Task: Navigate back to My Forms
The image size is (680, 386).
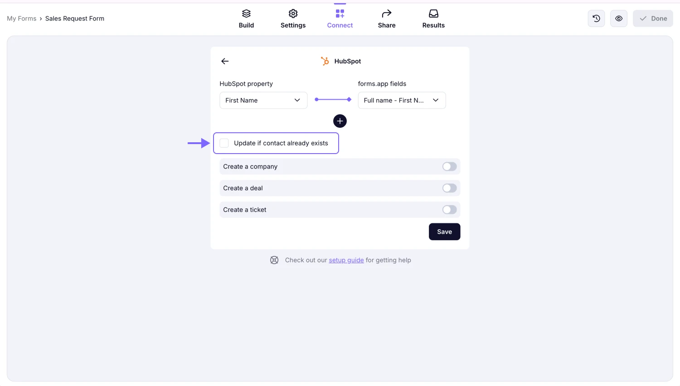Action: pyautogui.click(x=21, y=18)
